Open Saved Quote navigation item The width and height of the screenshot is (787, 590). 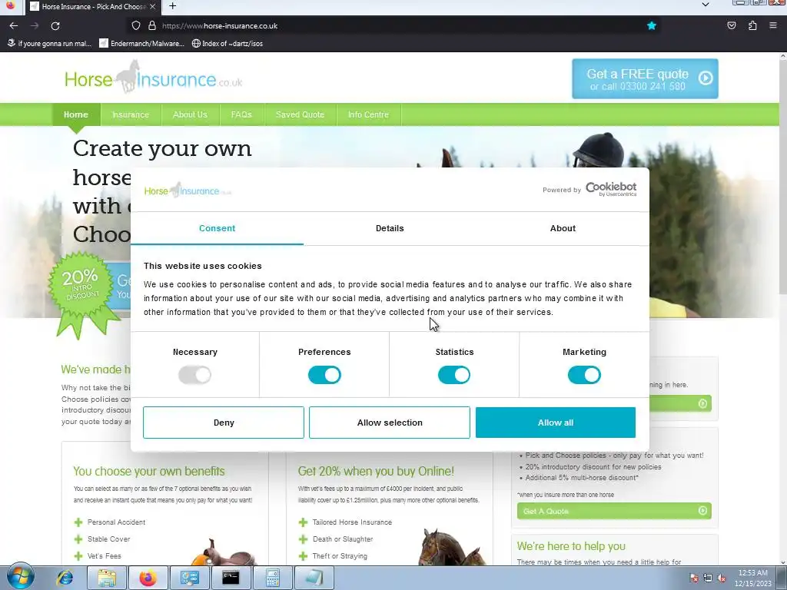(300, 114)
